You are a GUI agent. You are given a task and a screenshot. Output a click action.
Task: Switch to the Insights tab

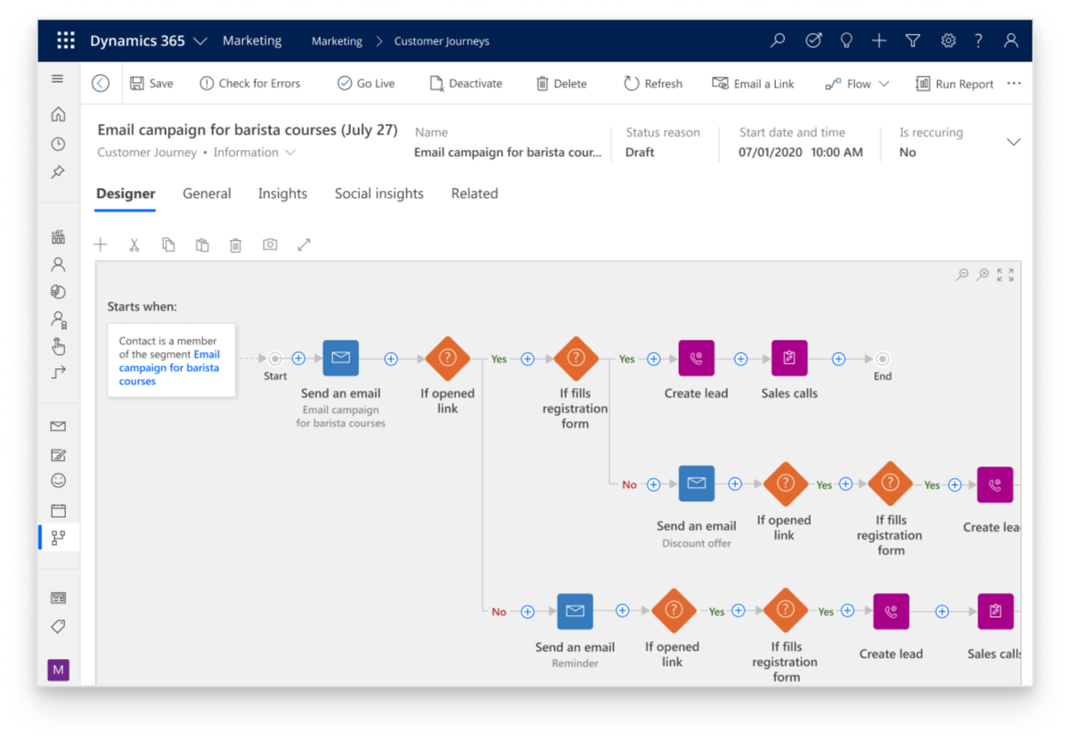coord(282,193)
